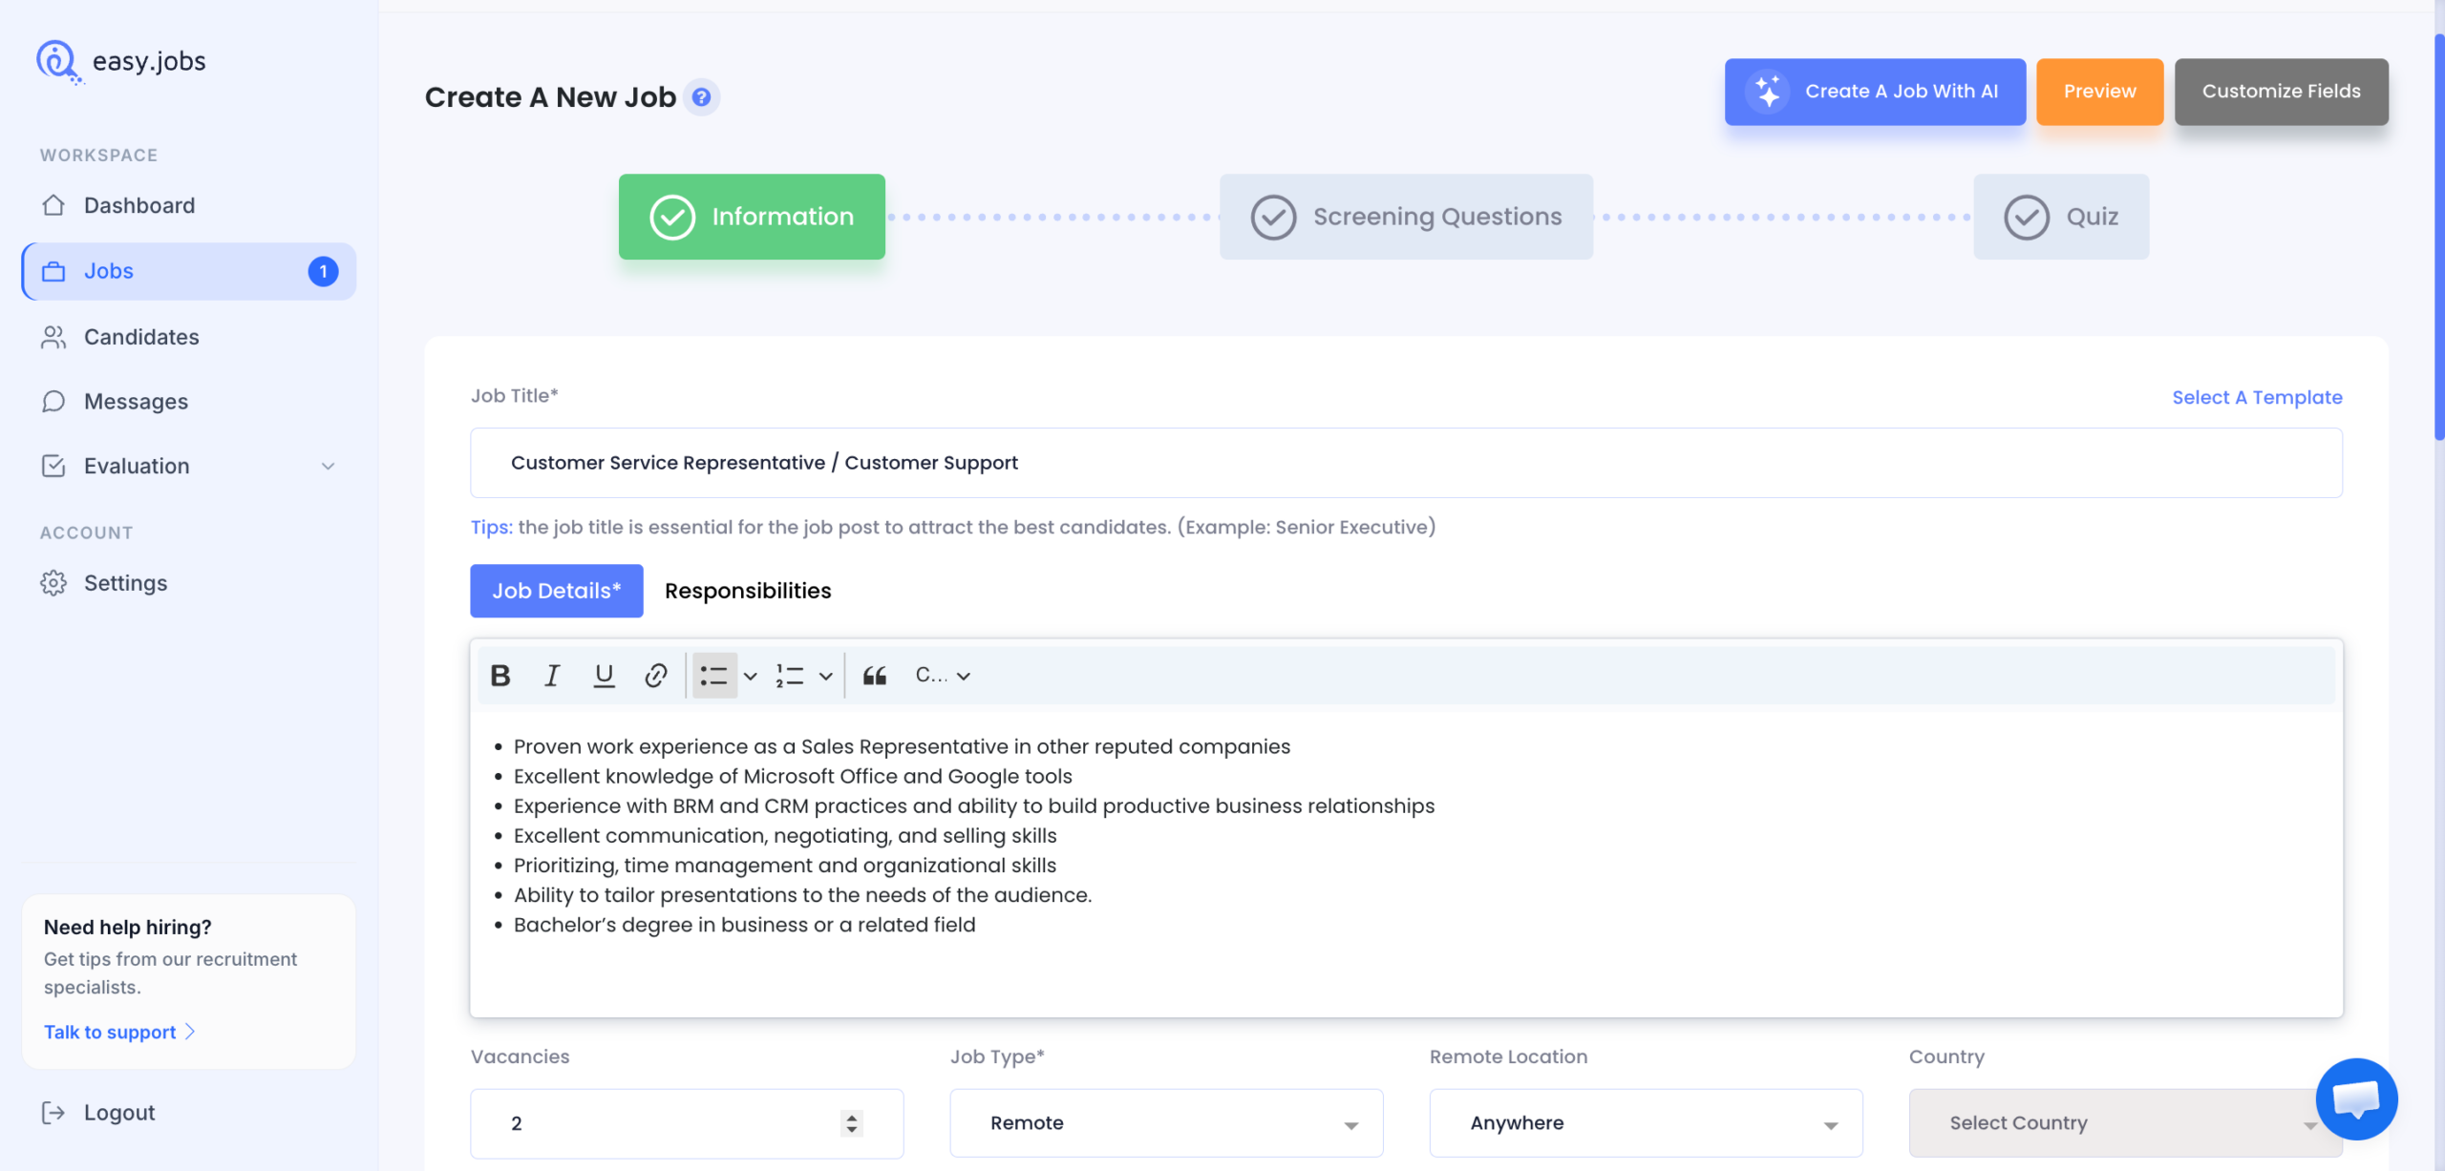Open the live chat bubble

(x=2356, y=1099)
